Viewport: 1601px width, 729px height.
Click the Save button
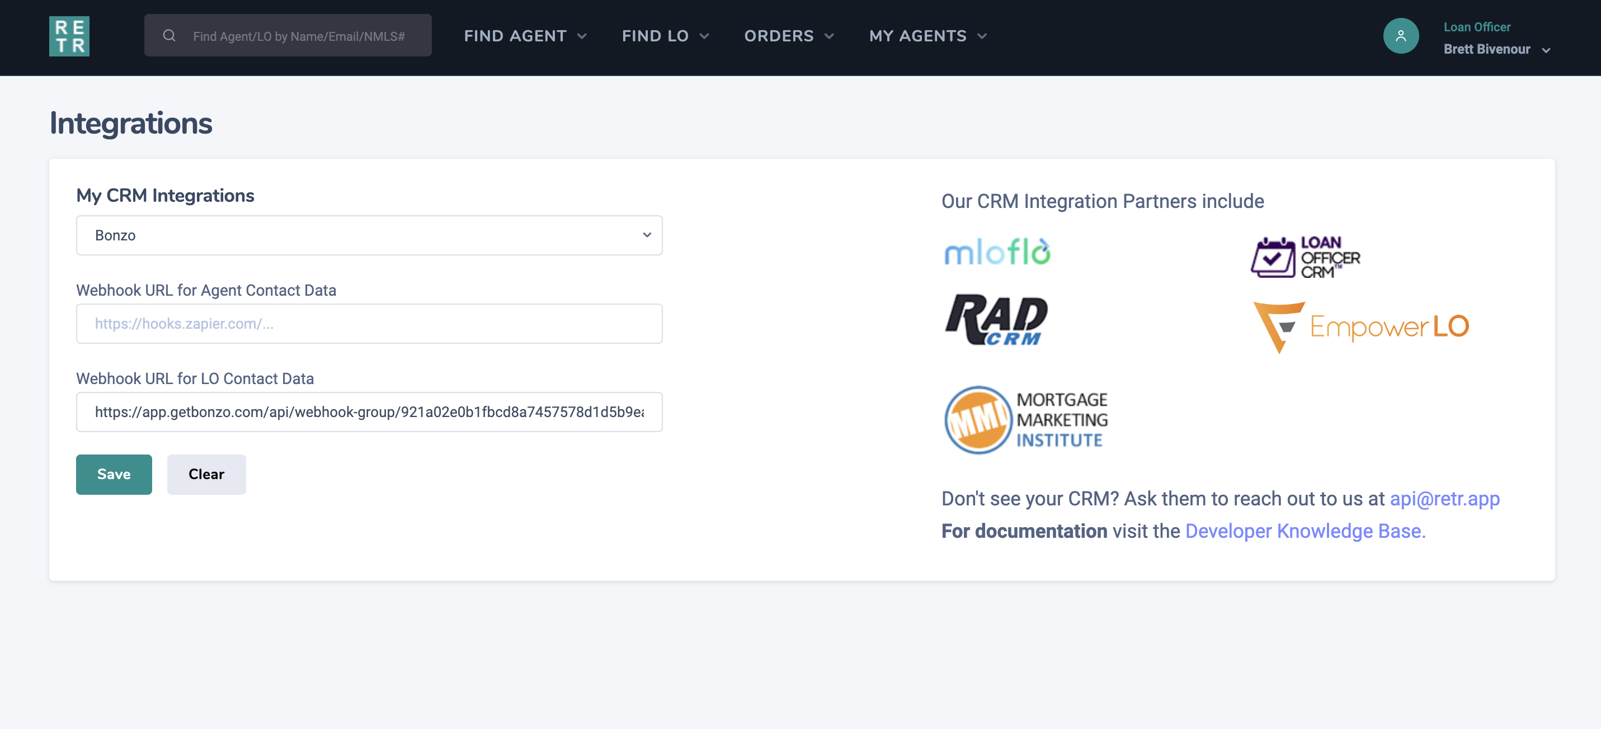pyautogui.click(x=114, y=474)
